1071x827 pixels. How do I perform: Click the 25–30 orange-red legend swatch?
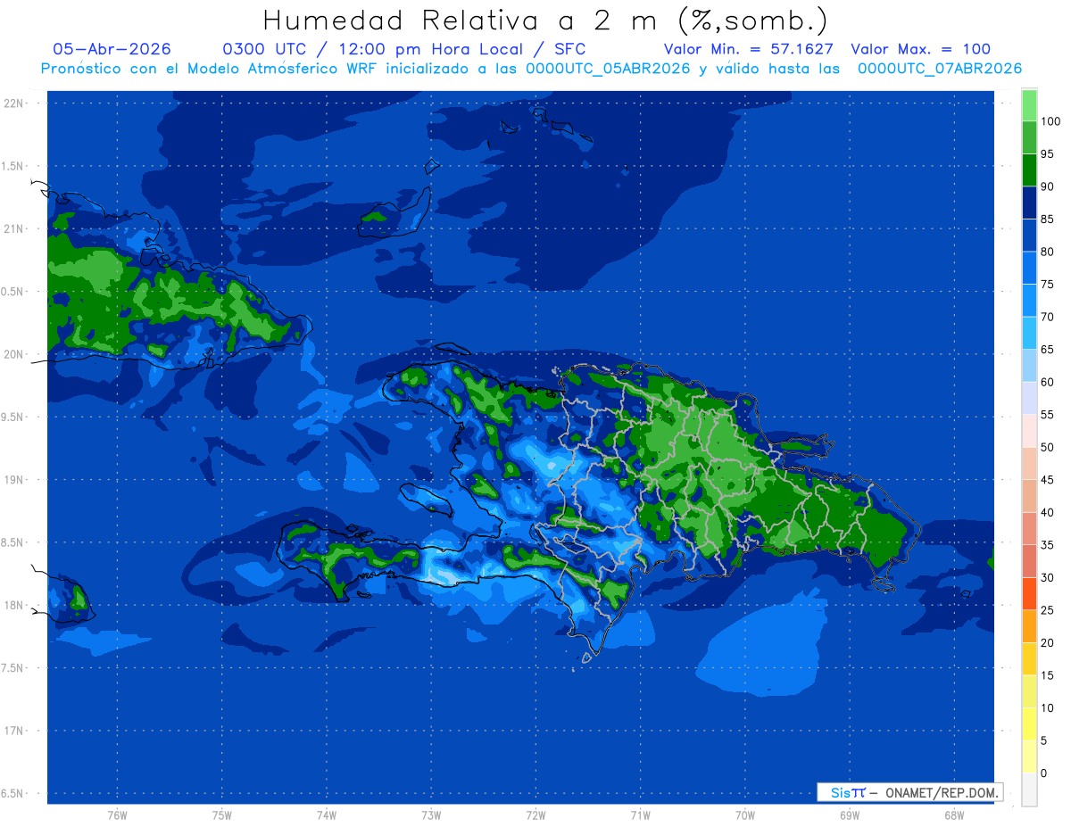(1029, 593)
